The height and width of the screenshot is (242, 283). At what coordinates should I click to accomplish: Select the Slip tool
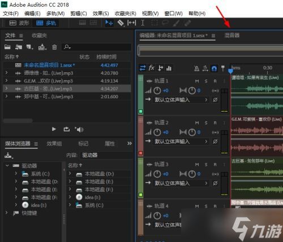(132, 23)
